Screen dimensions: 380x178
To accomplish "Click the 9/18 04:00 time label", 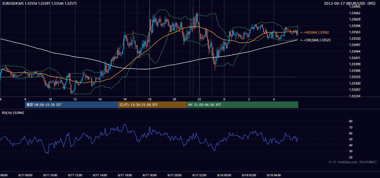I will [x=274, y=175].
